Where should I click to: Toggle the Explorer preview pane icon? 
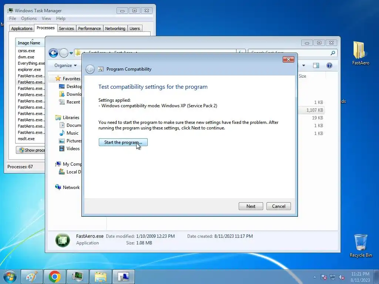coord(316,65)
